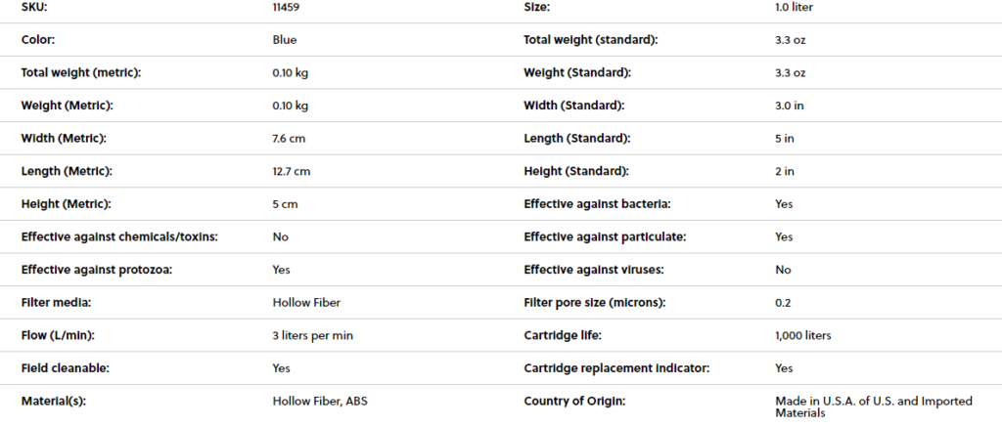Click the Effective against protozoa label
Image resolution: width=1002 pixels, height=427 pixels.
96,270
